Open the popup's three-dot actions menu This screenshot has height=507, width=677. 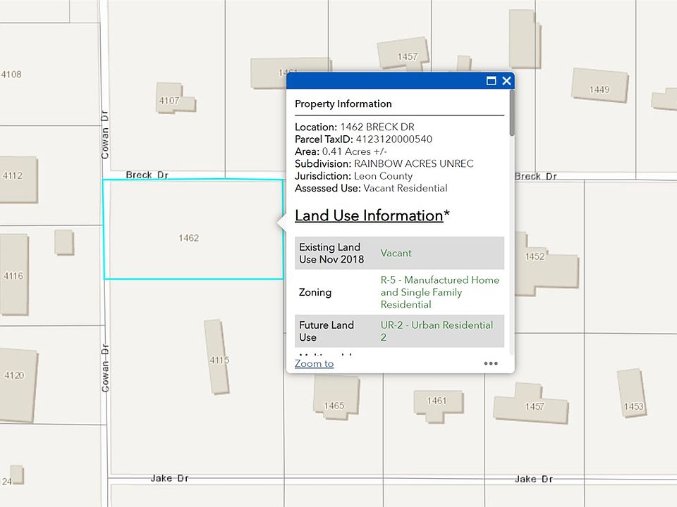[x=491, y=363]
